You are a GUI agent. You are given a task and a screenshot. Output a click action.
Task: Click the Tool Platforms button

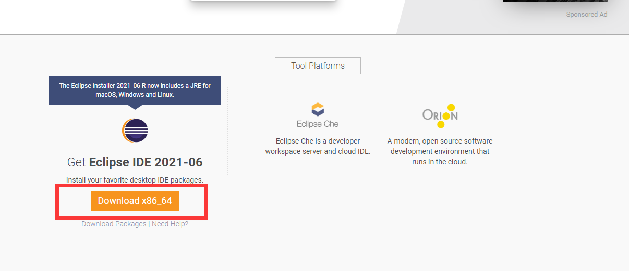tap(318, 66)
